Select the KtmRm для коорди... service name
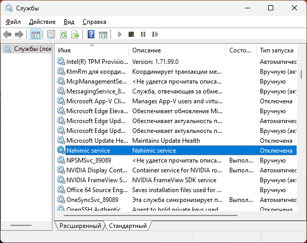307x243 pixels. pos(96,72)
